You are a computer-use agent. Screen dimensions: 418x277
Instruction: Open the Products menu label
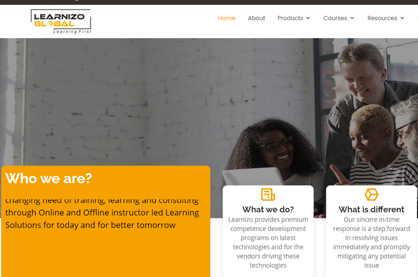pos(291,18)
